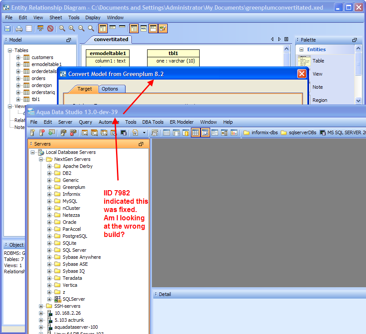This screenshot has width=366, height=334.
Task: Expand the Greenplum server folder
Action: (x=49, y=187)
